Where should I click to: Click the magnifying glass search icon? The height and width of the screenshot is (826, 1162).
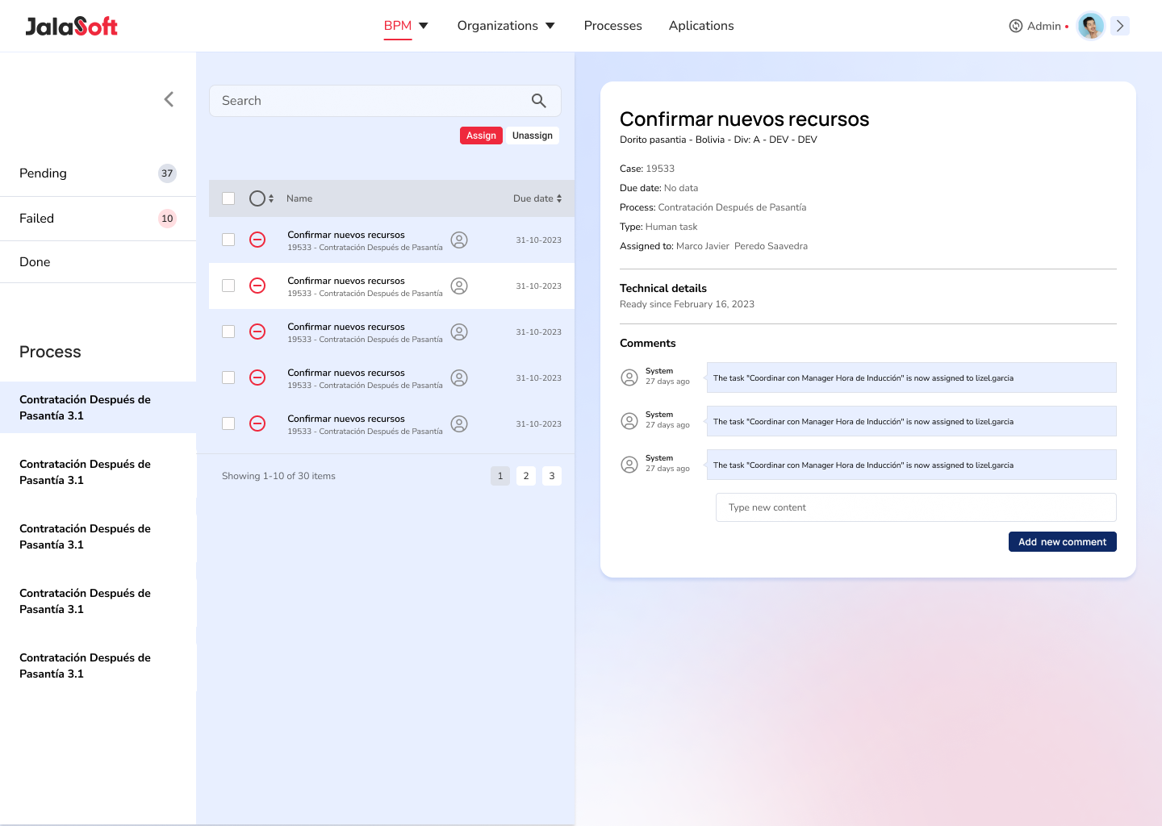coord(539,101)
